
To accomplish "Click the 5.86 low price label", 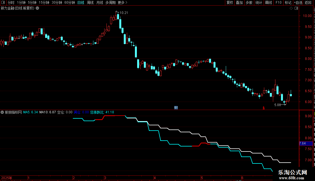I will tap(277, 105).
